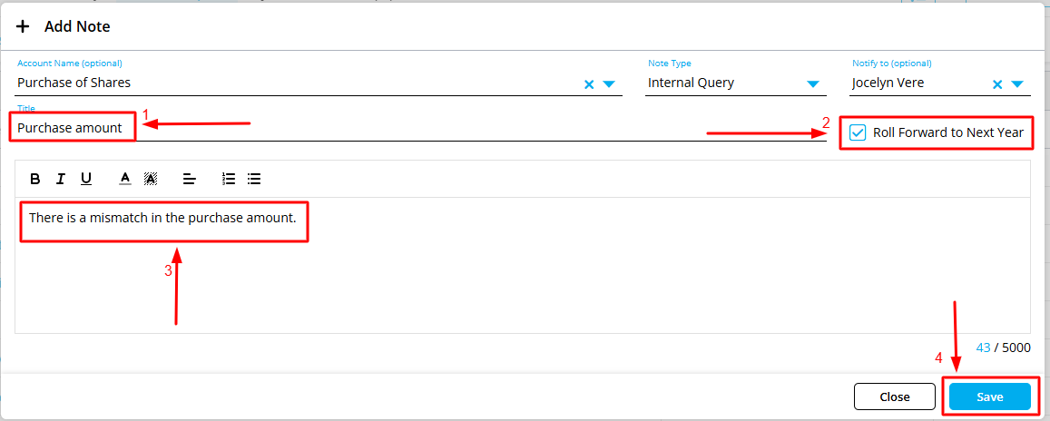
Task: Open the Note Type dropdown arrow
Action: 813,84
